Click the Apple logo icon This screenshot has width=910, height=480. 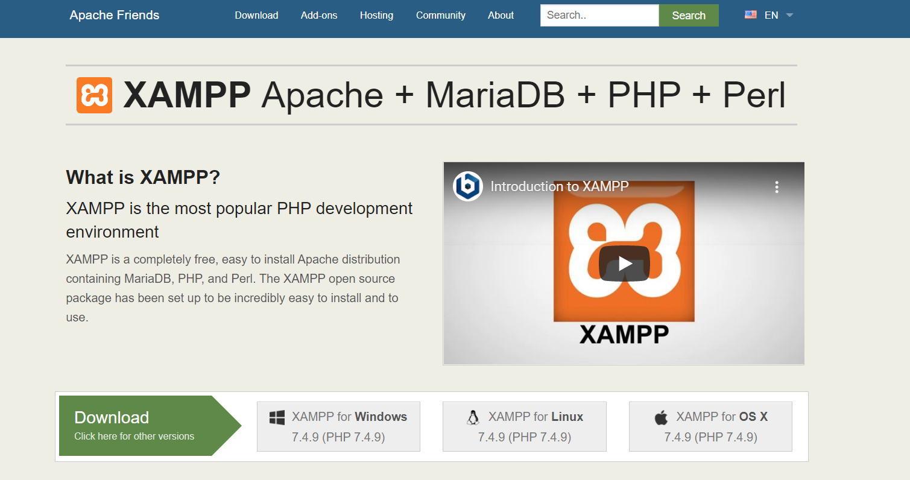[x=661, y=417]
